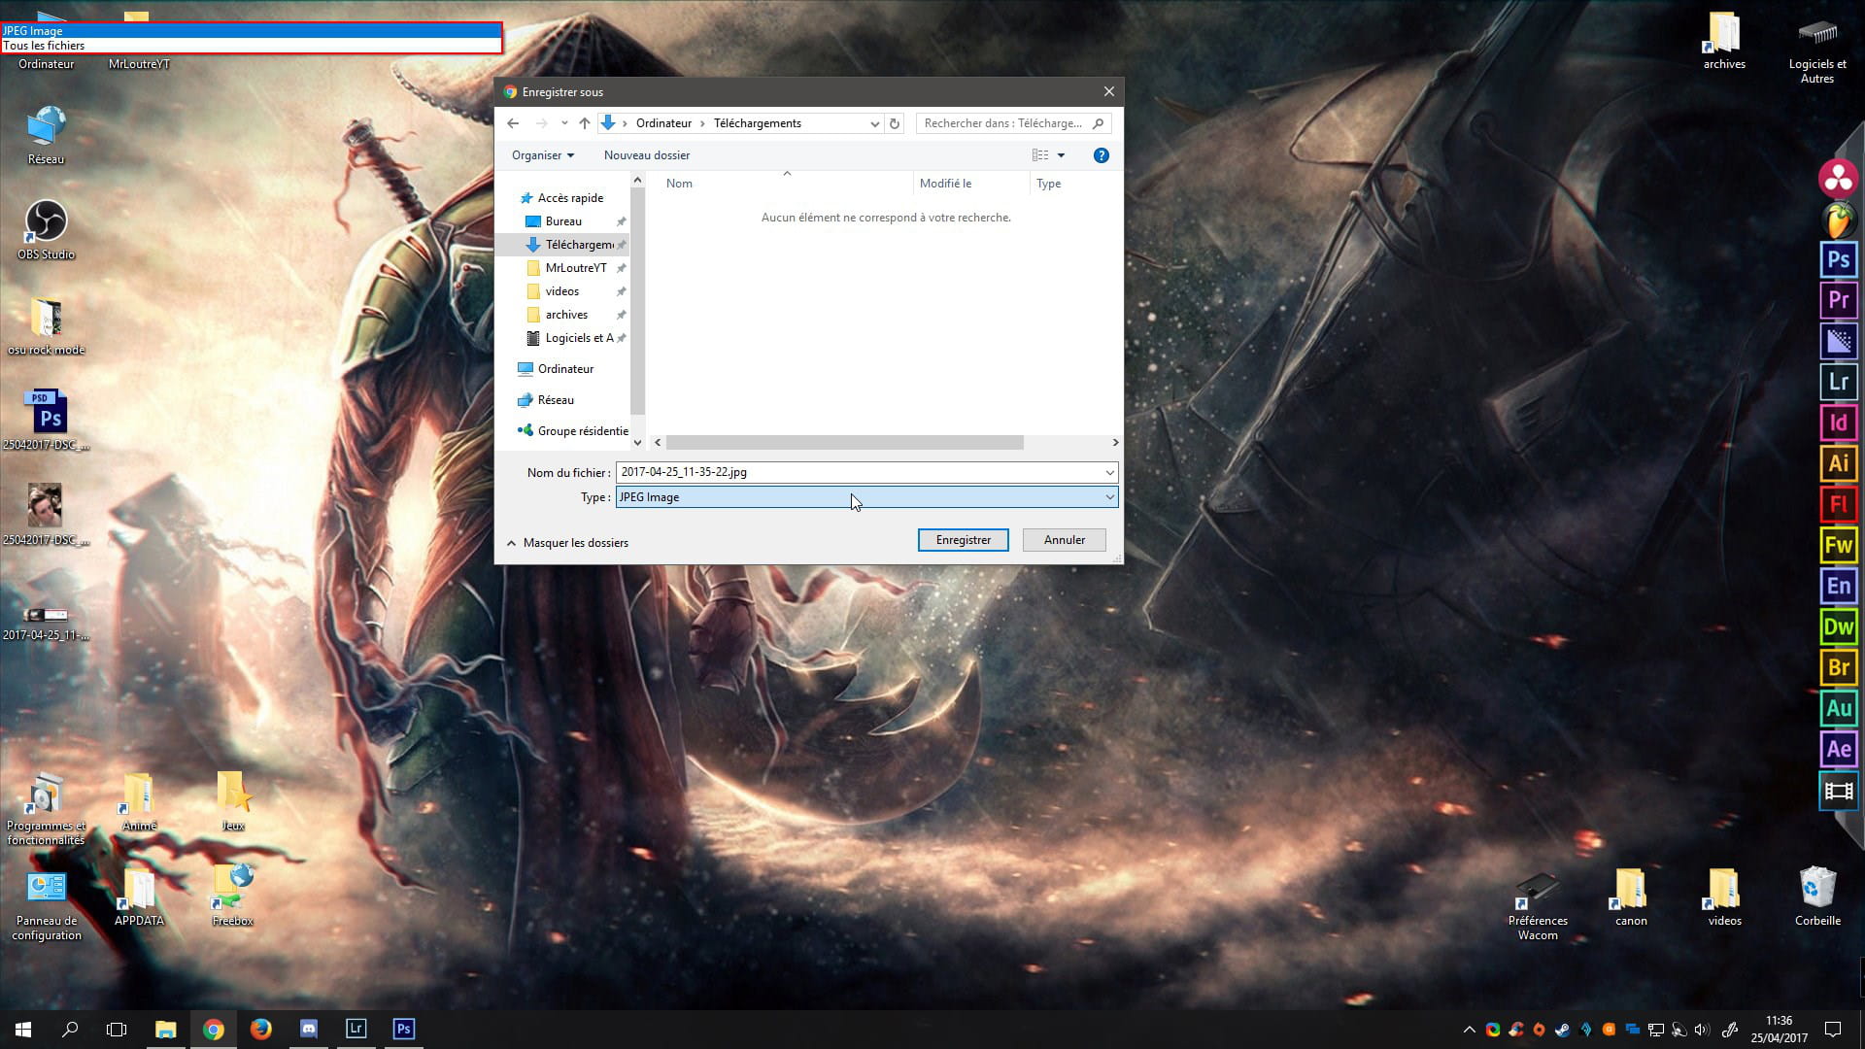
Task: Choose Tous les fichiers option
Action: pos(251,45)
